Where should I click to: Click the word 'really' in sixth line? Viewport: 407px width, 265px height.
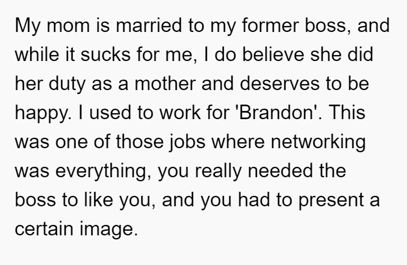click(218, 171)
